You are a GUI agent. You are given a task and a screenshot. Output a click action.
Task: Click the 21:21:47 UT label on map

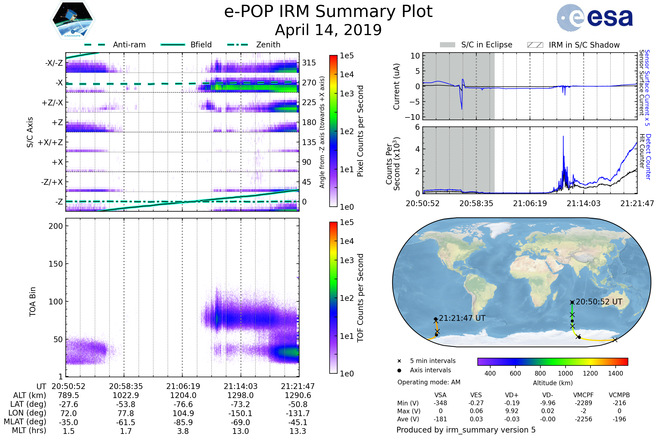coord(462,318)
